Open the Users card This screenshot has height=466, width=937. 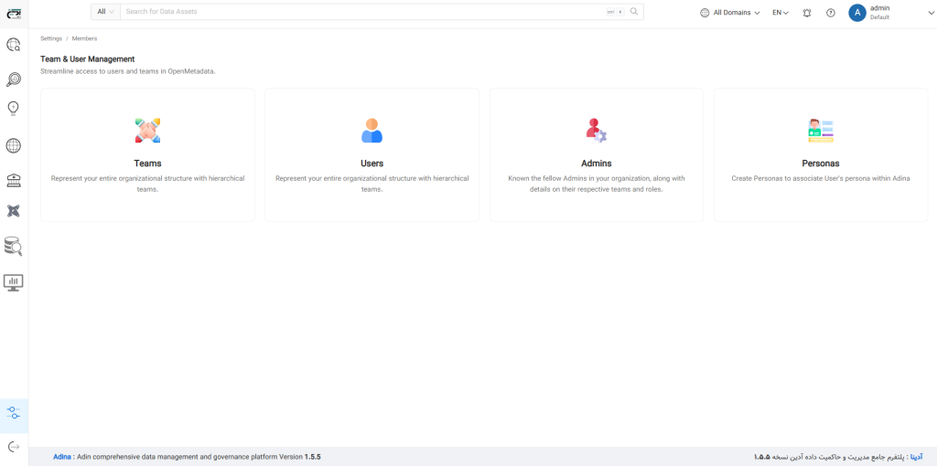[x=372, y=154]
